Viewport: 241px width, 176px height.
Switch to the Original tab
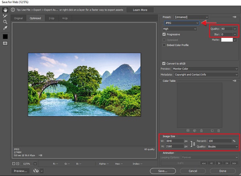click(x=18, y=18)
